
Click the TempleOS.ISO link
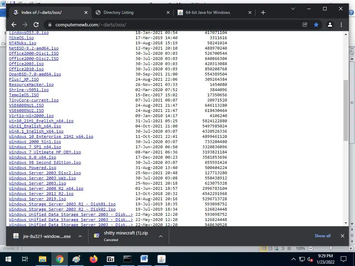24,95
